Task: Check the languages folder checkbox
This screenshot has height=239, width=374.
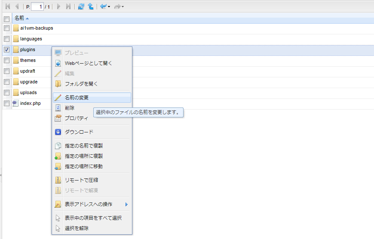Action: [x=7, y=39]
